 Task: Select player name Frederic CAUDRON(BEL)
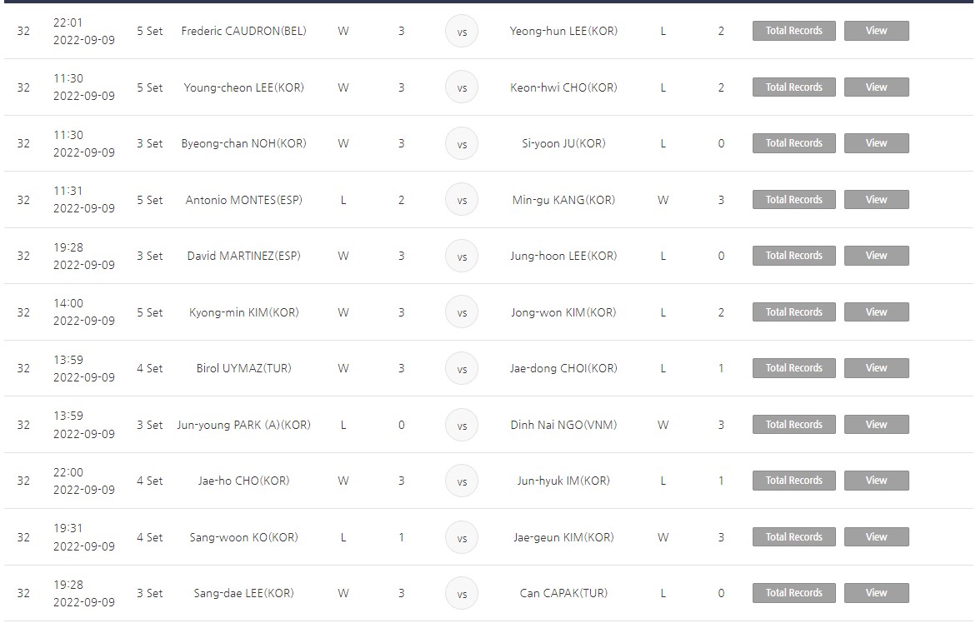244,31
